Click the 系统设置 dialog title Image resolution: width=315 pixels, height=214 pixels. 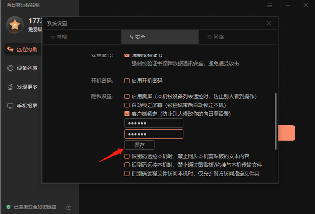click(x=57, y=23)
